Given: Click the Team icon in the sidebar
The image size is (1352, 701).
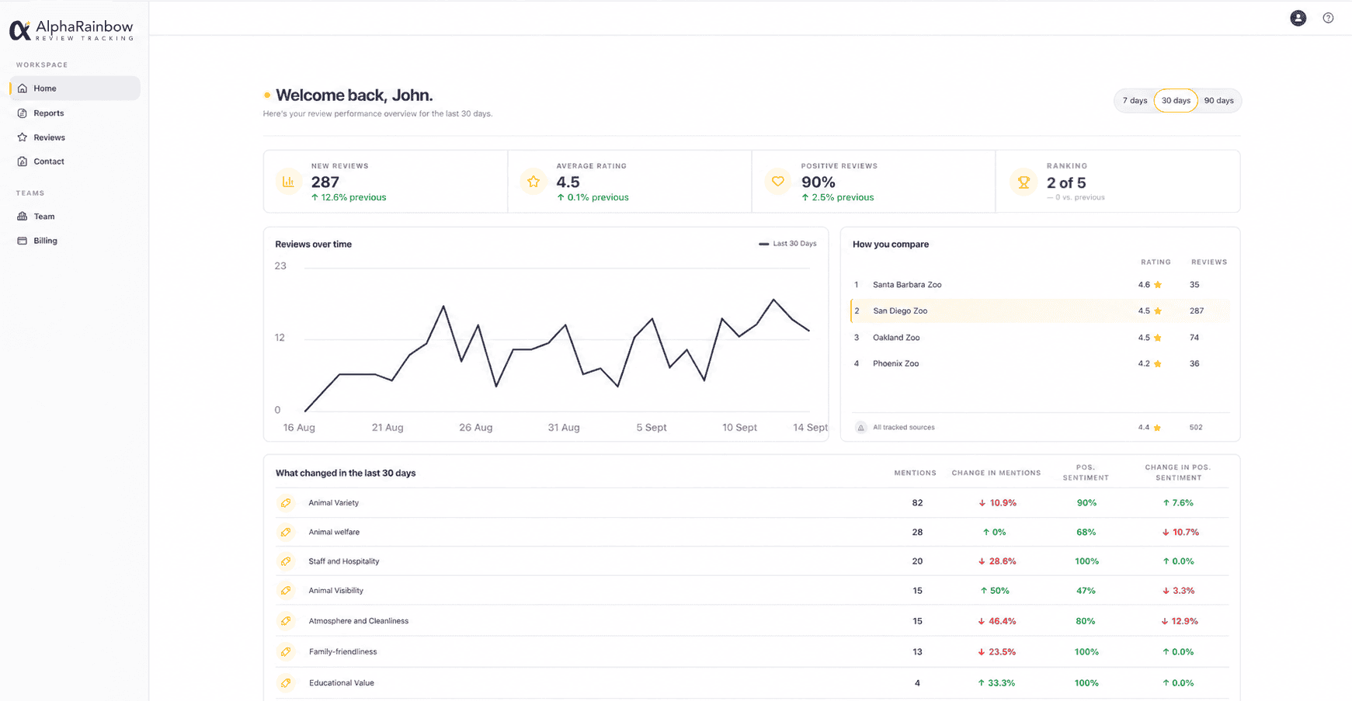Looking at the screenshot, I should point(23,217).
